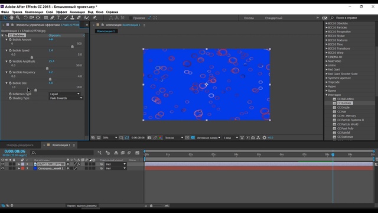Toggle Bubble Size stopwatch
The height and width of the screenshot is (213, 378).
(x=10, y=83)
